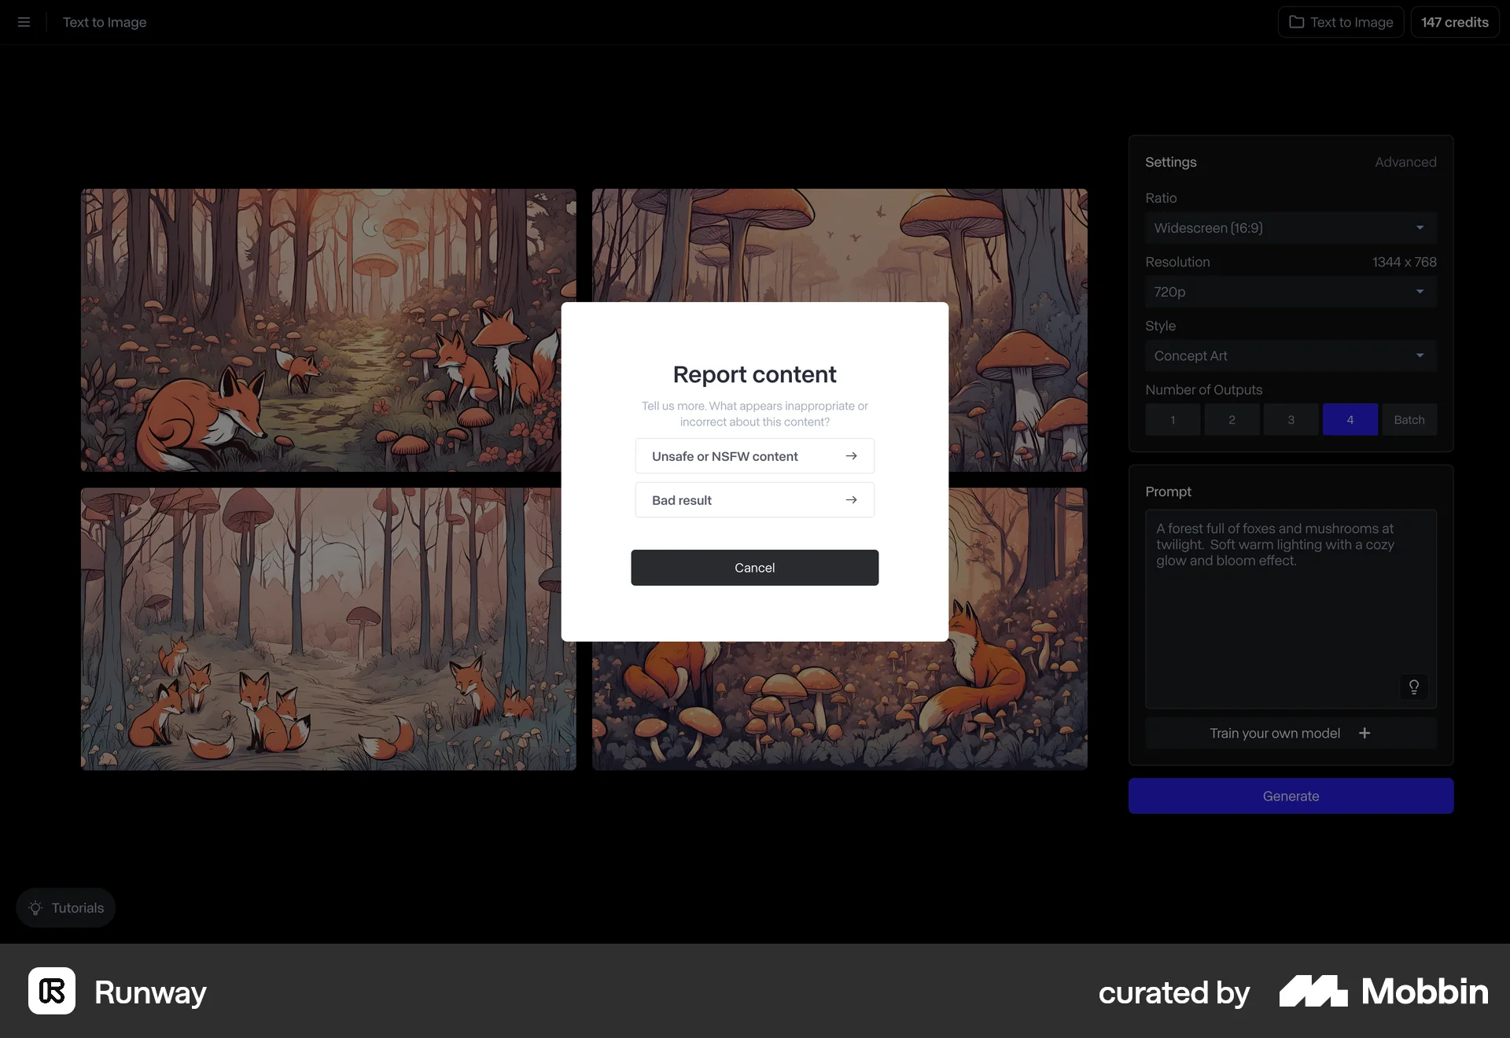Click the lightbulb icon in the Prompt box
1510x1038 pixels.
point(1414,686)
